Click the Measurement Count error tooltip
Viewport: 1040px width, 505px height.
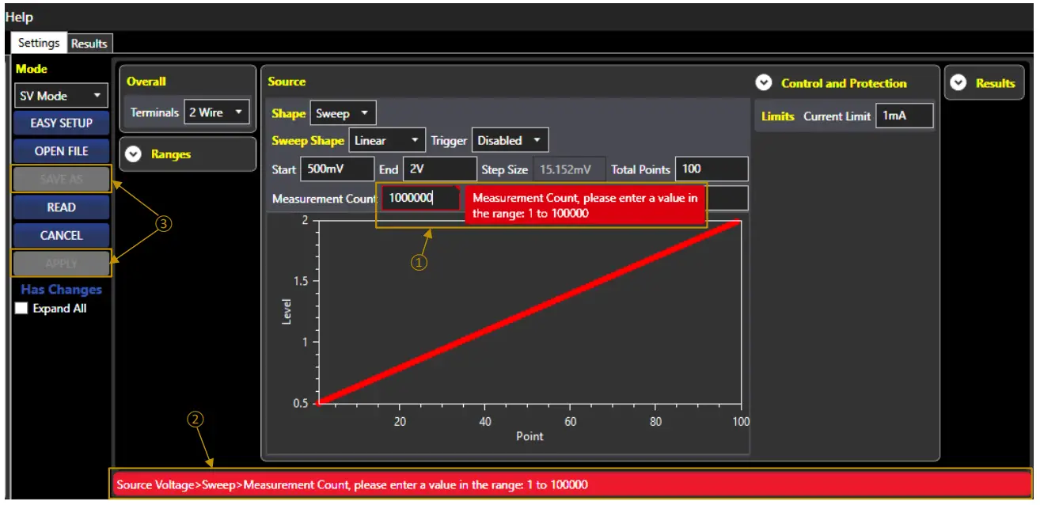(x=585, y=206)
